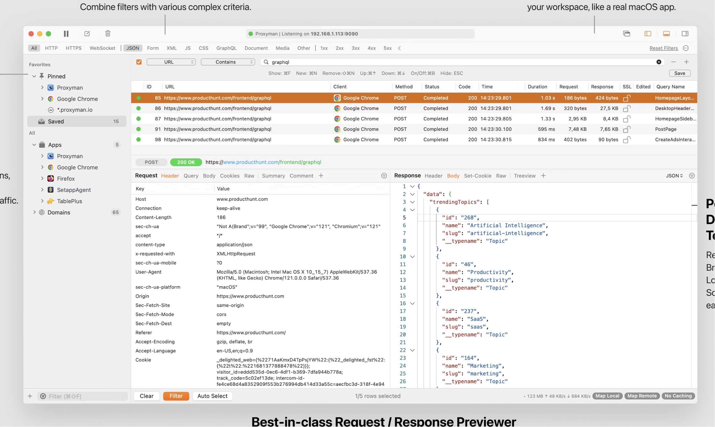This screenshot has width=715, height=427.
Task: Toggle the 2xx status filter
Action: (x=340, y=48)
